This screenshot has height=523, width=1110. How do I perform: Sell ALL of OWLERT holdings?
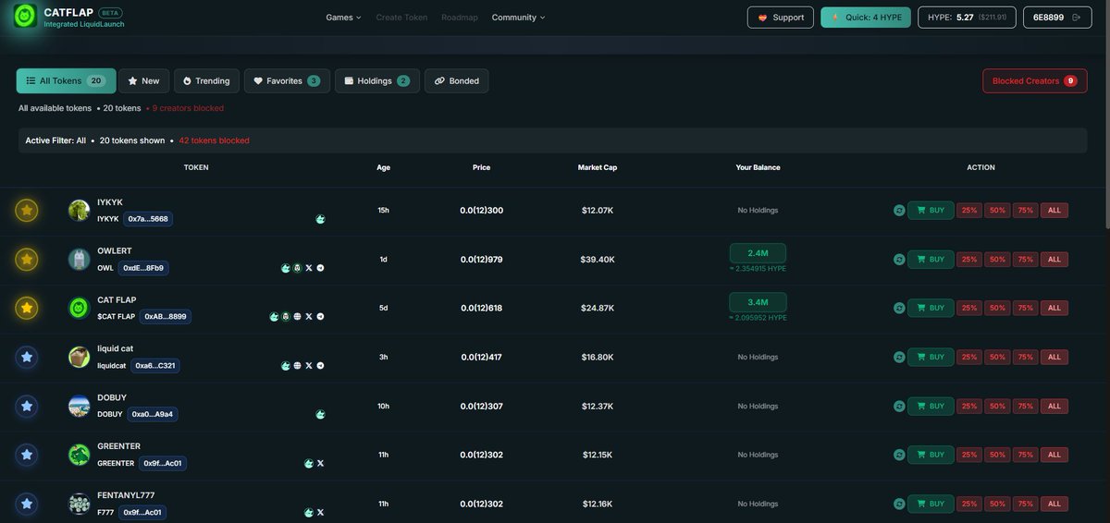pos(1054,260)
